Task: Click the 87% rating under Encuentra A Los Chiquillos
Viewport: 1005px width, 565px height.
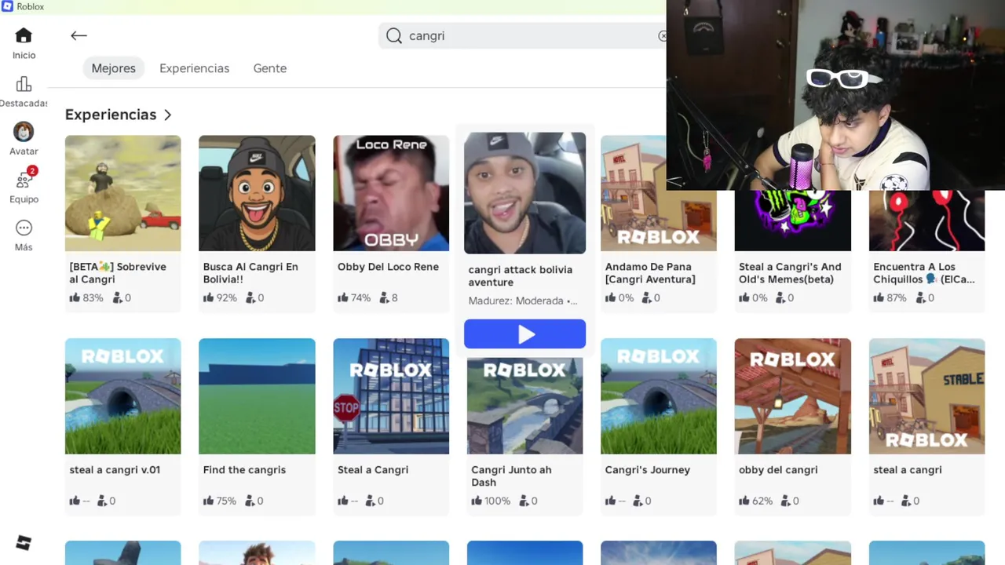Action: tap(896, 298)
